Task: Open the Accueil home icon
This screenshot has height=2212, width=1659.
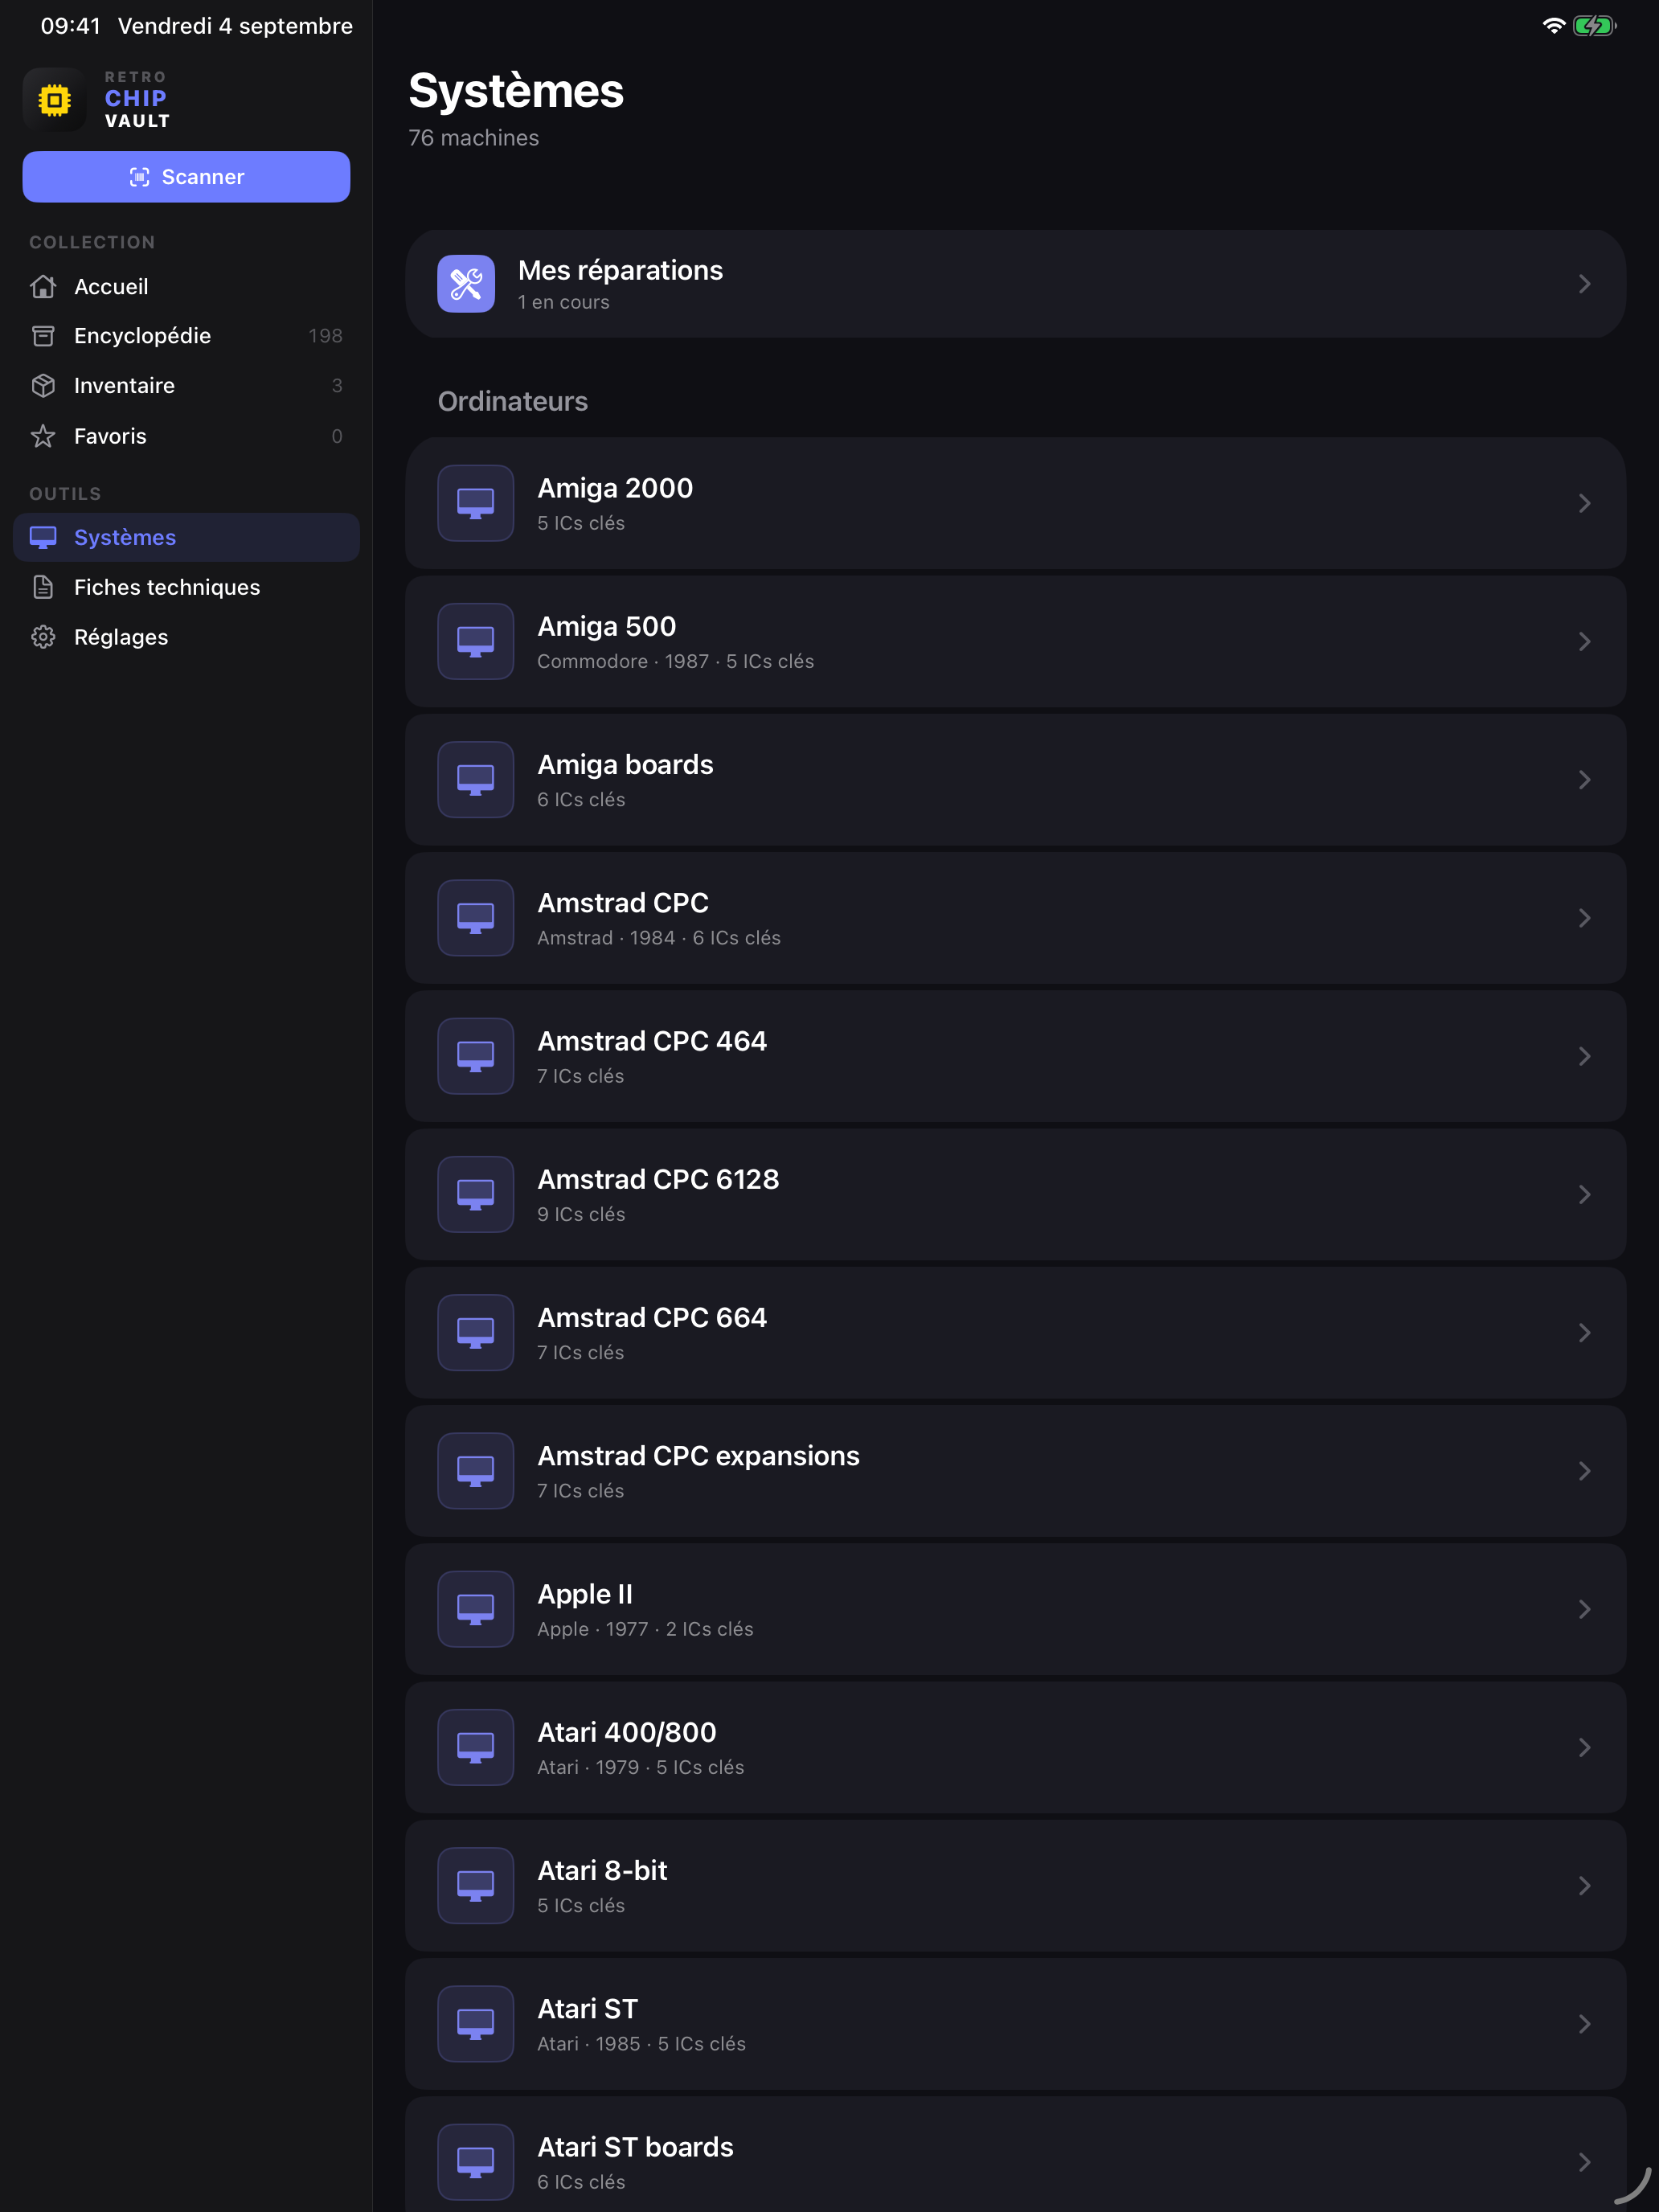Action: point(43,286)
